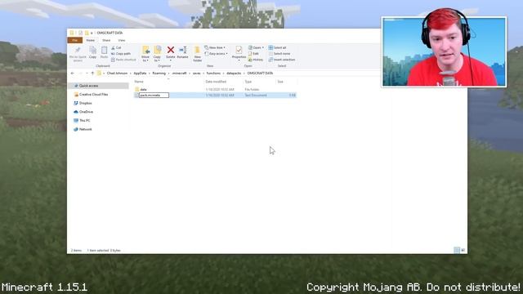Screen dimensions: 523x294
Task: Click AppData in the address path
Action: (140, 73)
